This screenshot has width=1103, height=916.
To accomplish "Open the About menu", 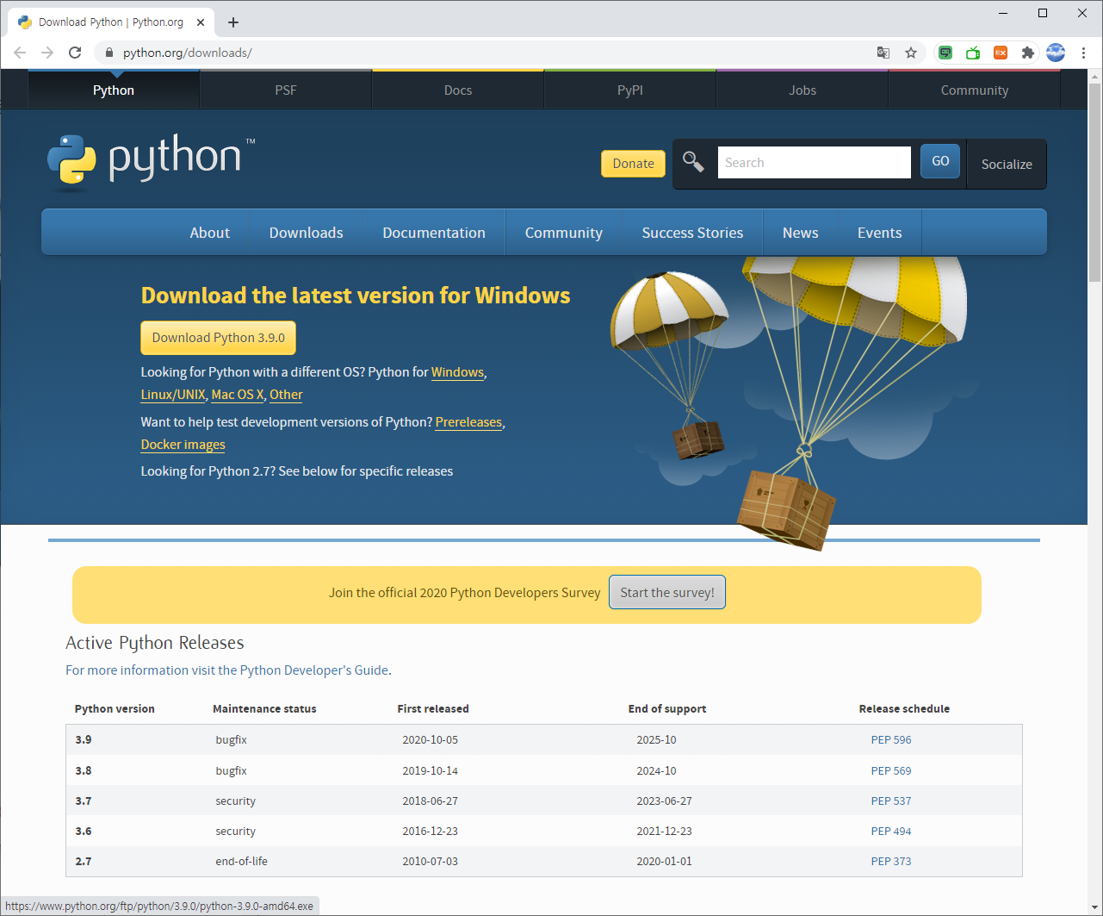I will click(210, 233).
